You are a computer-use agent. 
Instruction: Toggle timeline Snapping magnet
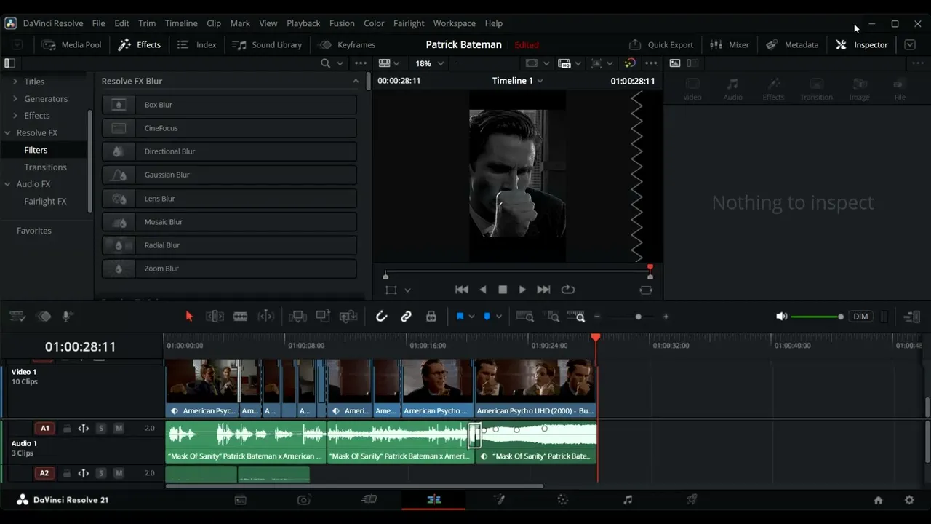click(381, 317)
